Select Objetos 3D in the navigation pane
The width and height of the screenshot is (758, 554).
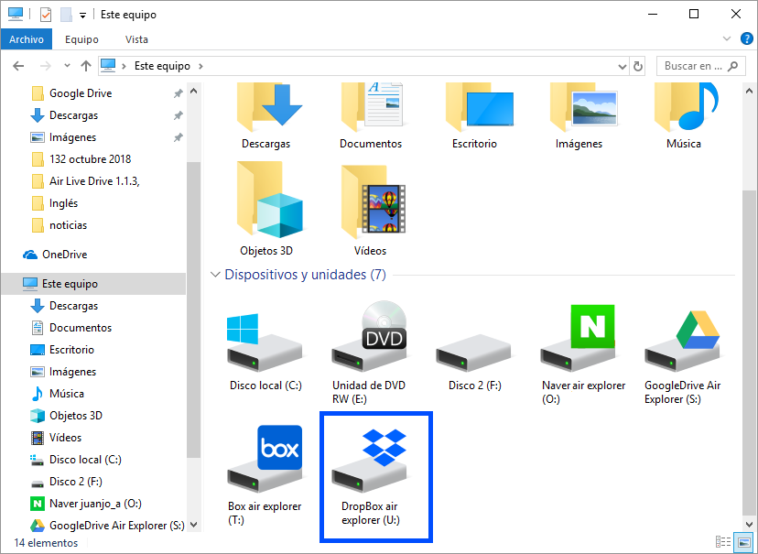75,416
